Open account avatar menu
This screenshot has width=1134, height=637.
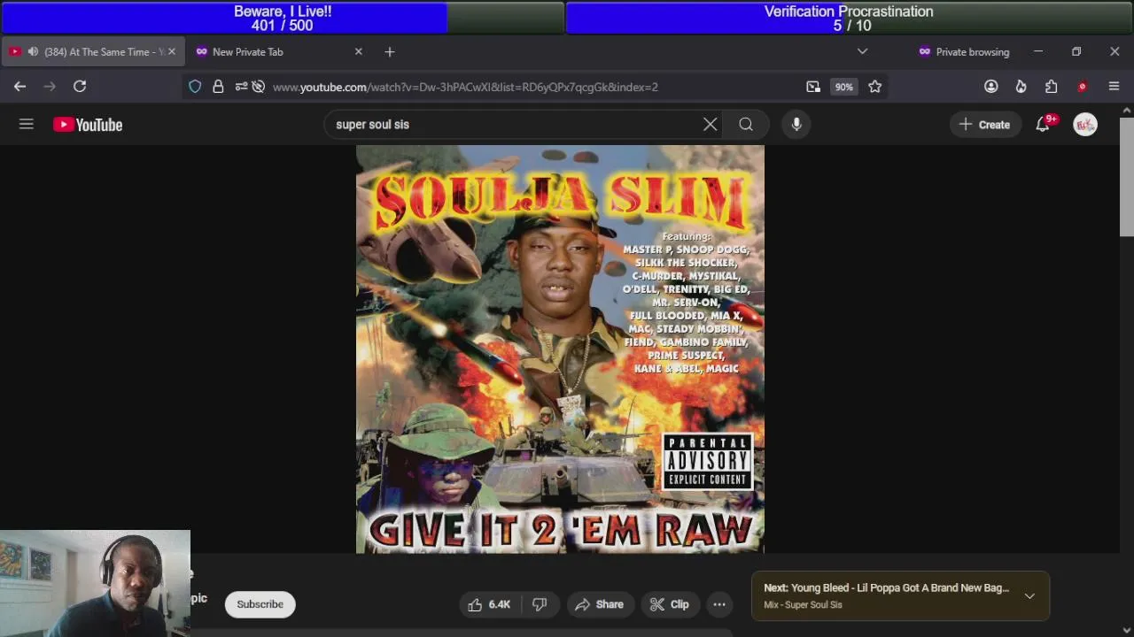coord(1085,125)
